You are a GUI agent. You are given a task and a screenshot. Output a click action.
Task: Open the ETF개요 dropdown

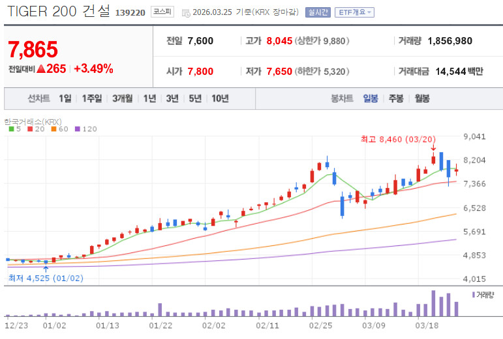(x=354, y=12)
